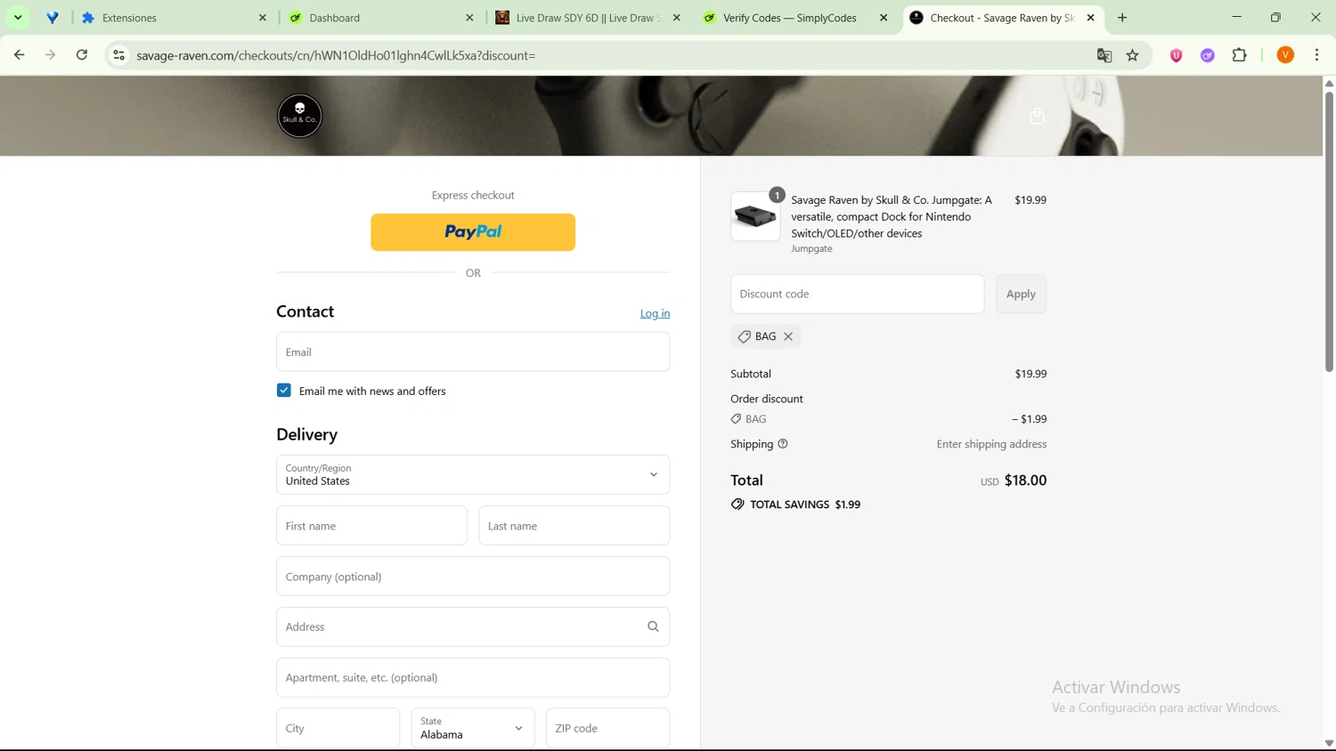Open the State dropdown showing Alabama

(473, 728)
